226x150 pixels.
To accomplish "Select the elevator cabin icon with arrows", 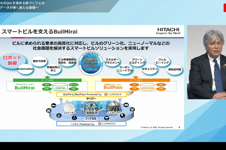I will pos(59,115).
